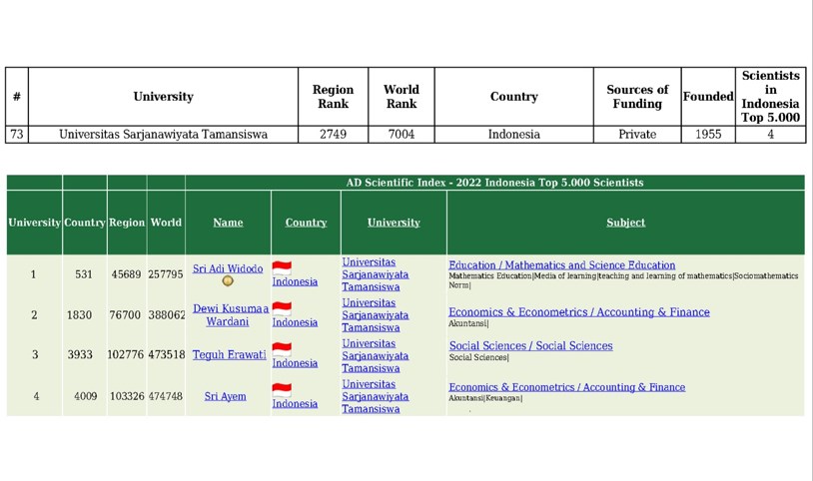Click the country rank 3933 cell
813x481 pixels.
pyautogui.click(x=80, y=354)
